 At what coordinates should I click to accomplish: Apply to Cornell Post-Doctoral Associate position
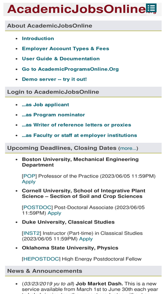click(55, 213)
